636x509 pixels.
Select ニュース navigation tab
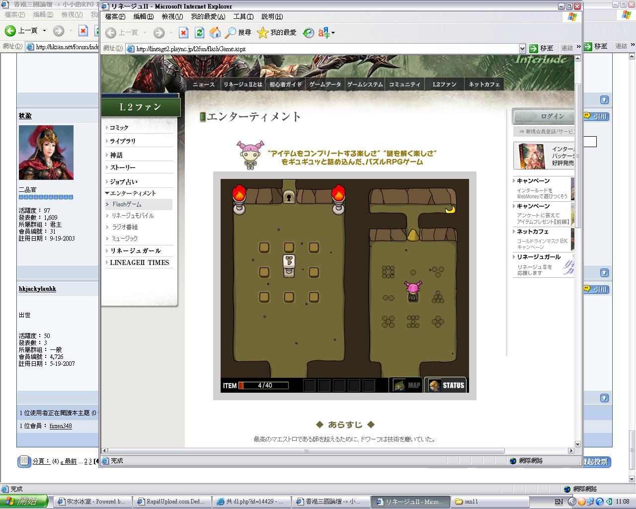tap(204, 85)
